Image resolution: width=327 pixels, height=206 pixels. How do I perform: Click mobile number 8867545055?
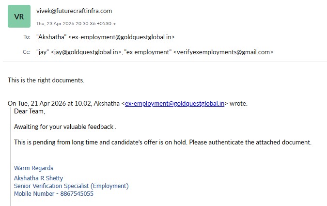coord(77,193)
